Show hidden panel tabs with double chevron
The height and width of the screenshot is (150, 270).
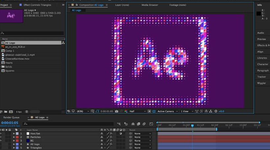pyautogui.click(x=63, y=5)
